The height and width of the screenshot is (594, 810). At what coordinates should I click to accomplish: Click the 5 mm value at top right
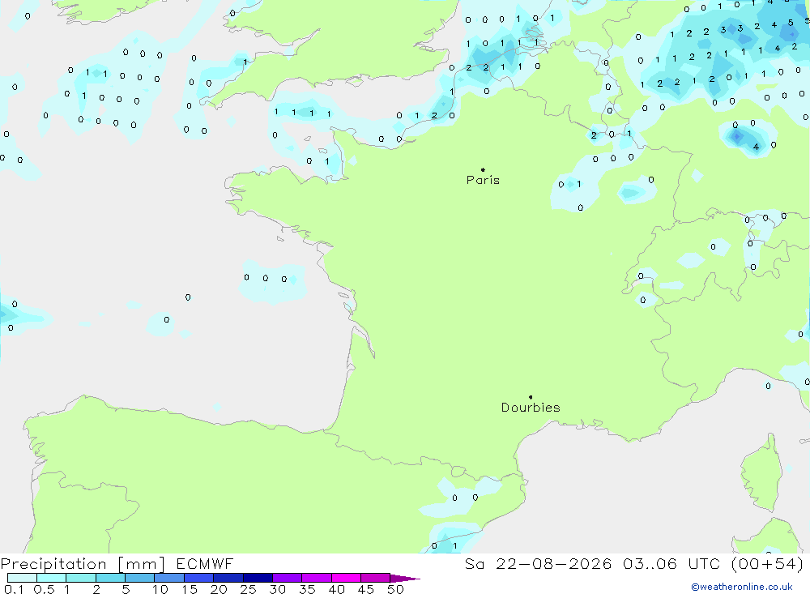tap(791, 23)
